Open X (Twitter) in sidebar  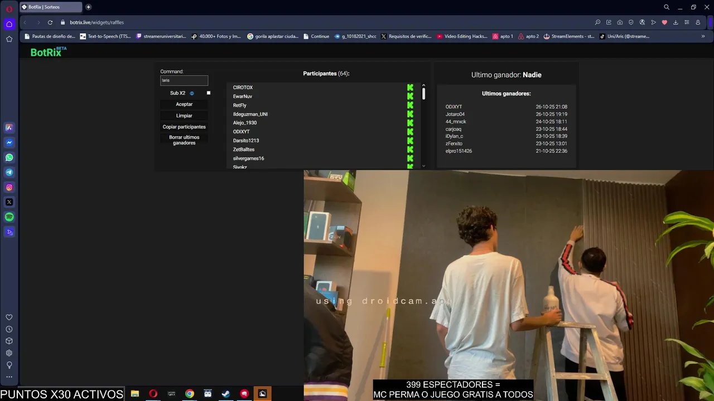click(x=9, y=202)
